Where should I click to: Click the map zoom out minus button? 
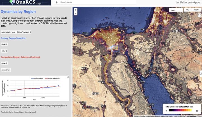coord(75,13)
